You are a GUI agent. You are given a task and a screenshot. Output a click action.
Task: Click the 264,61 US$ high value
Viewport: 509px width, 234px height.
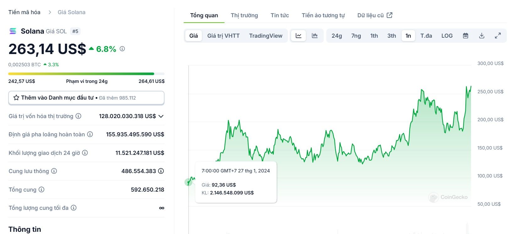click(x=152, y=81)
